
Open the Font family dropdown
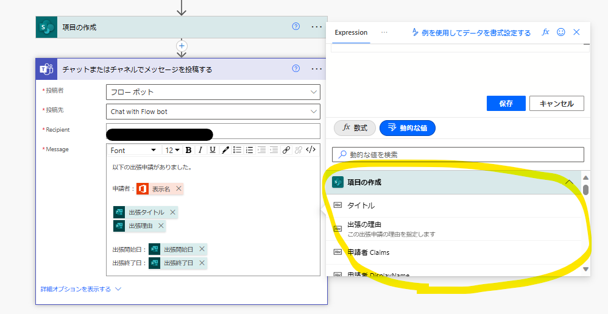click(x=133, y=150)
